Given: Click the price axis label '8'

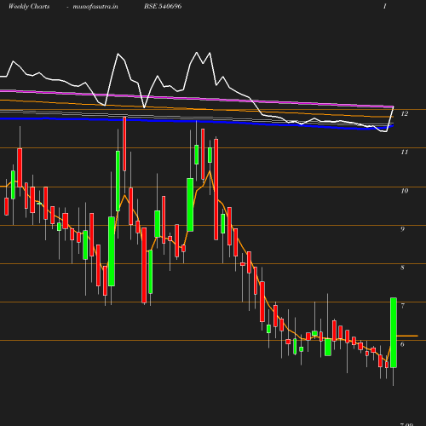Looking at the screenshot, I should click(x=402, y=268).
